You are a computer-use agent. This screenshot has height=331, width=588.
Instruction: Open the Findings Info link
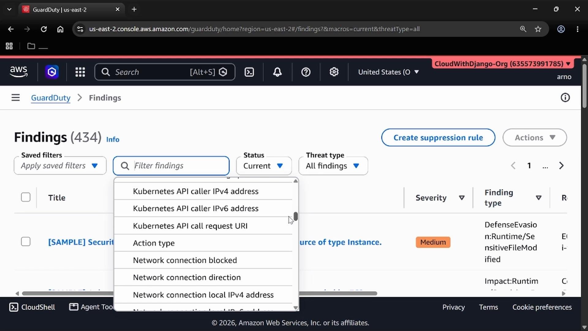pyautogui.click(x=113, y=139)
